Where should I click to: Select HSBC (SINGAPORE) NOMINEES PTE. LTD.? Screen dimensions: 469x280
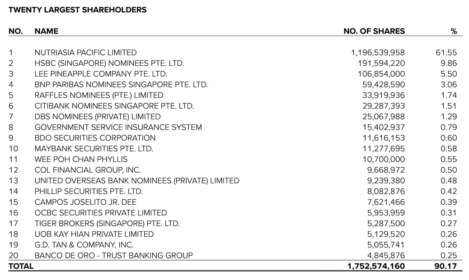tap(109, 64)
